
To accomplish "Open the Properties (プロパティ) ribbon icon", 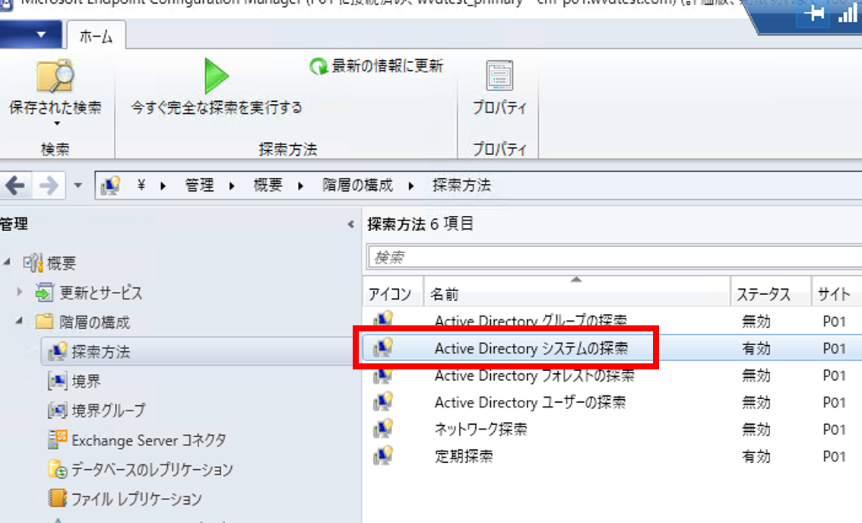I will (499, 75).
